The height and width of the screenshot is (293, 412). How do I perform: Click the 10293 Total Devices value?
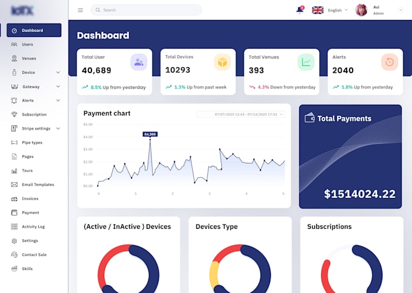click(178, 70)
